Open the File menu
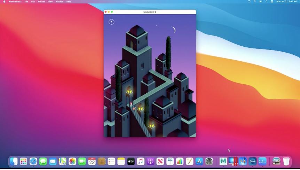 point(26,1)
